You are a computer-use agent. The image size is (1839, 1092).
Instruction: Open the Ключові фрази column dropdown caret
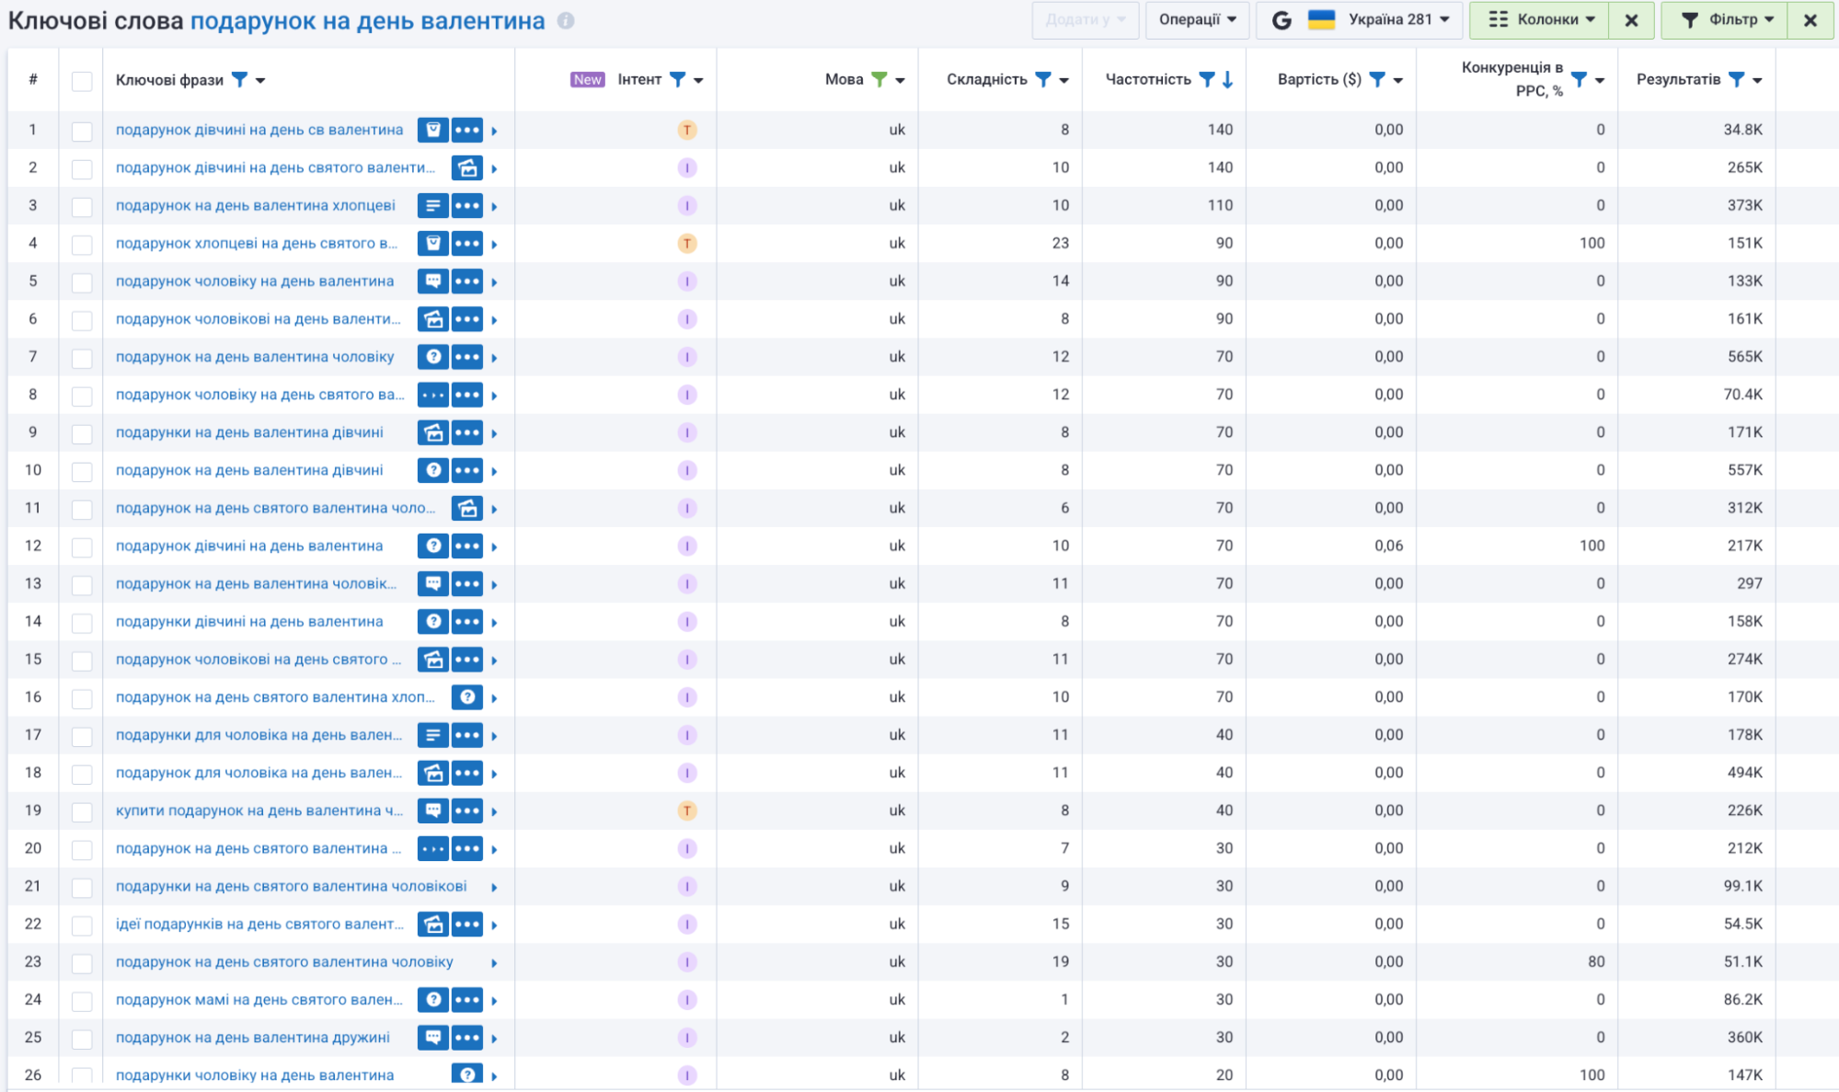(260, 81)
